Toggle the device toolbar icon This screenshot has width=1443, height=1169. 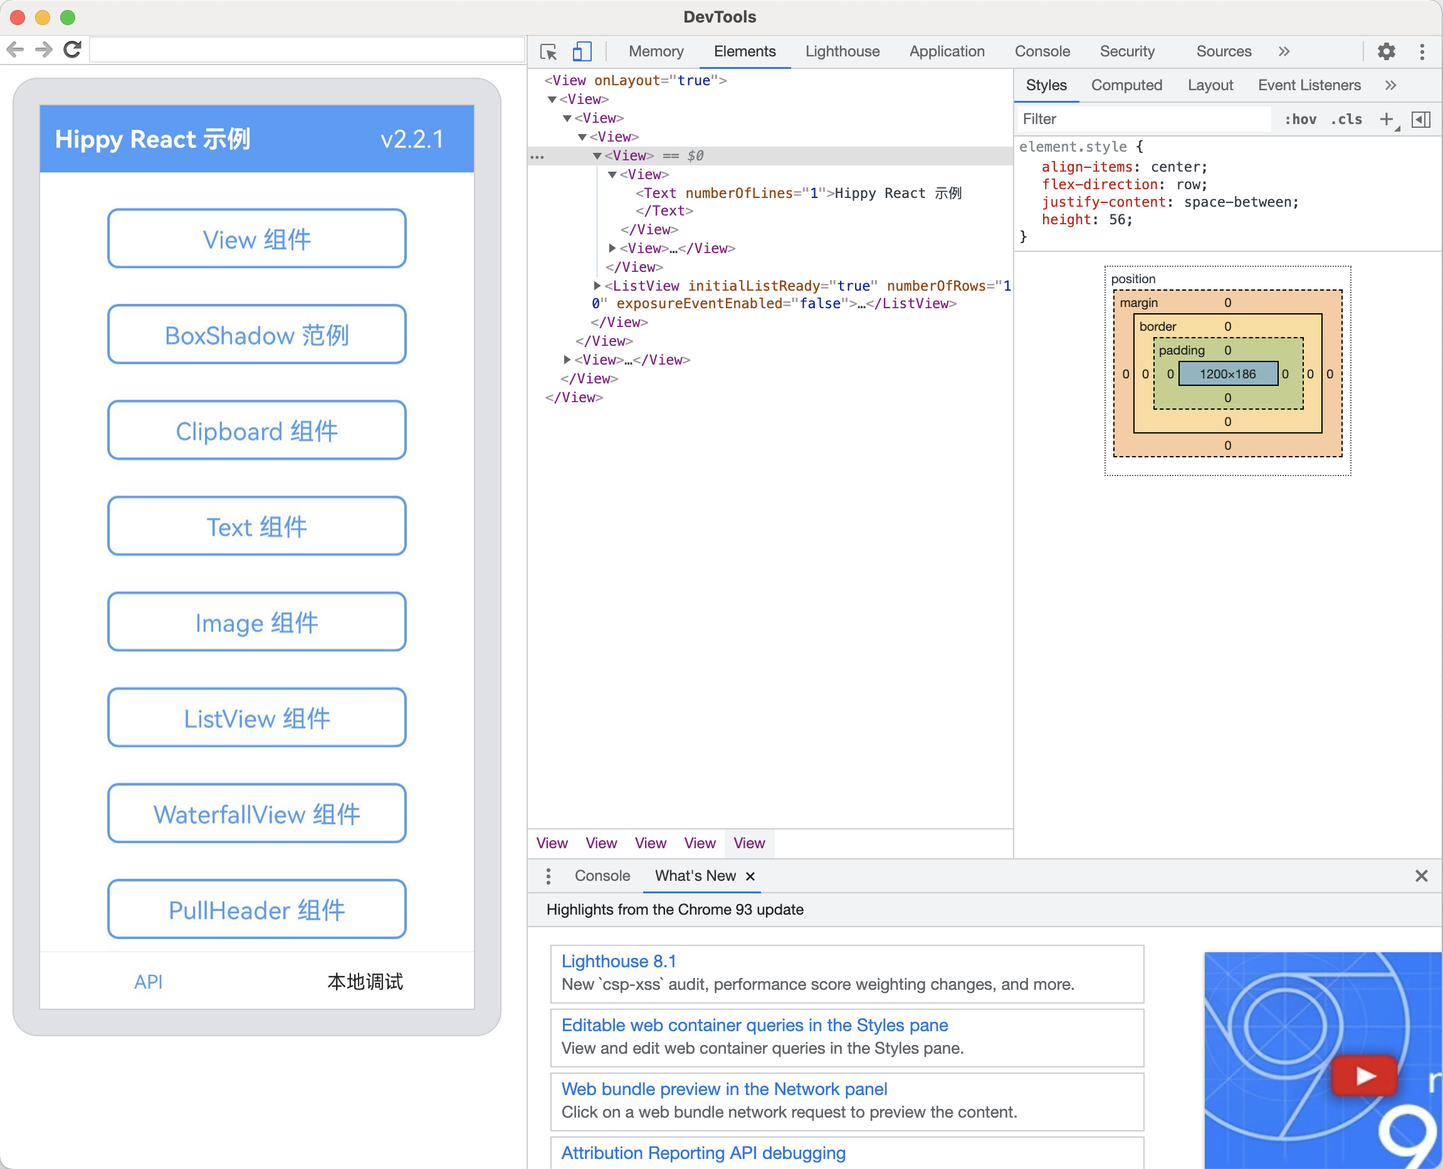point(582,52)
